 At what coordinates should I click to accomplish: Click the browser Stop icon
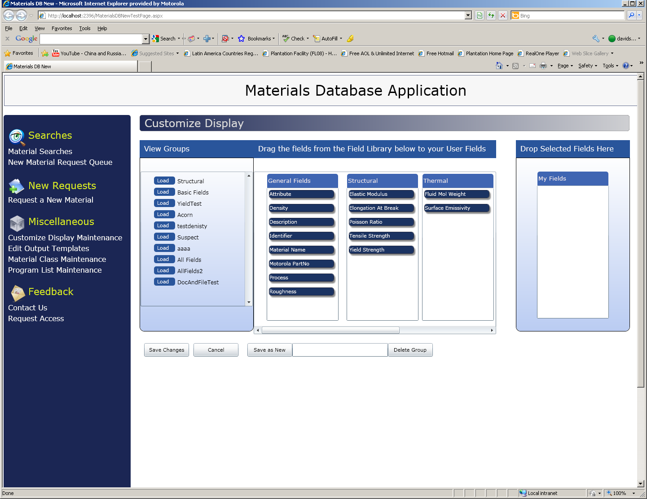pyautogui.click(x=503, y=15)
